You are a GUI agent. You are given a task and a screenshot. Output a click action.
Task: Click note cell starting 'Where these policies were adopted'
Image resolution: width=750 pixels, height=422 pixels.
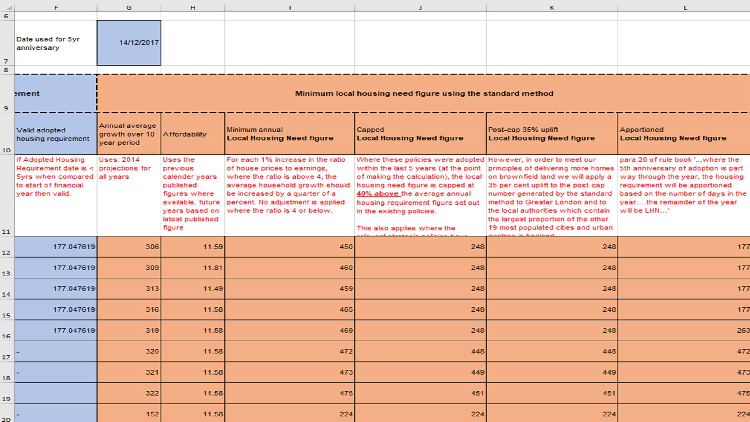420,195
